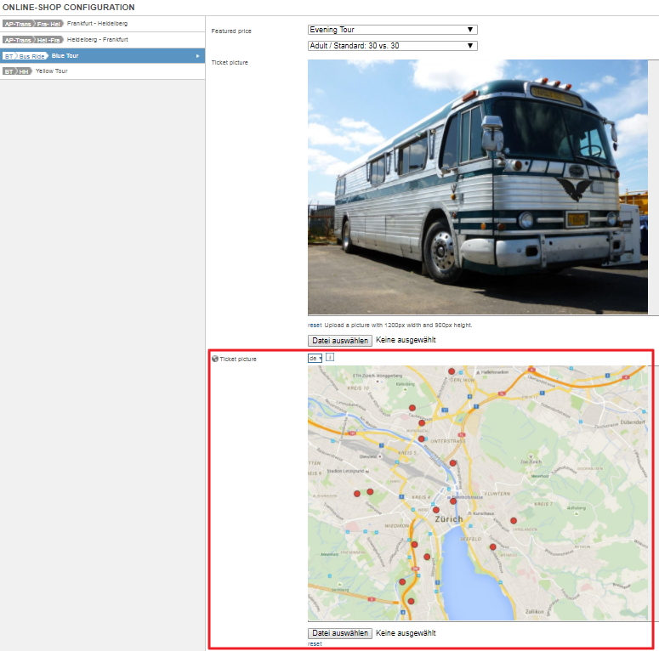Click the Zürich map ticket picture
Screen dimensions: 659x651
[x=477, y=493]
